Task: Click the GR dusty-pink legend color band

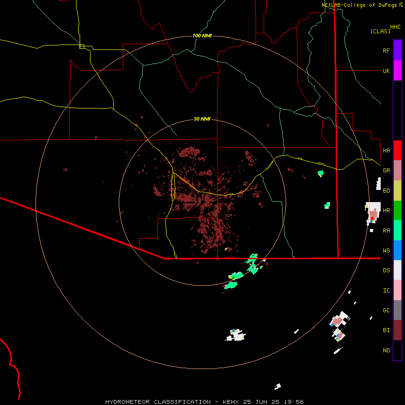Action: point(397,171)
